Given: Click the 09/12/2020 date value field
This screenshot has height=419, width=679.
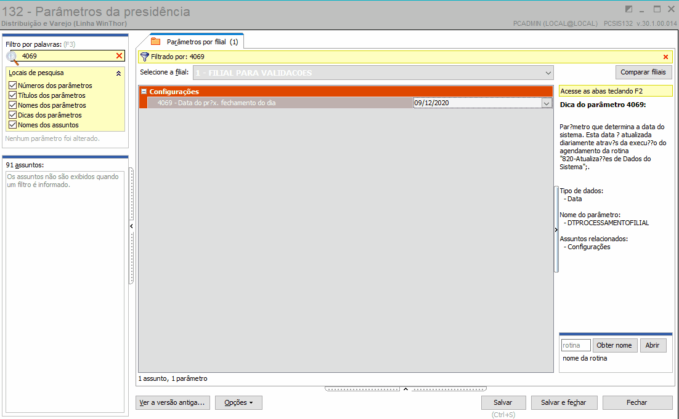Looking at the screenshot, I should (x=477, y=103).
